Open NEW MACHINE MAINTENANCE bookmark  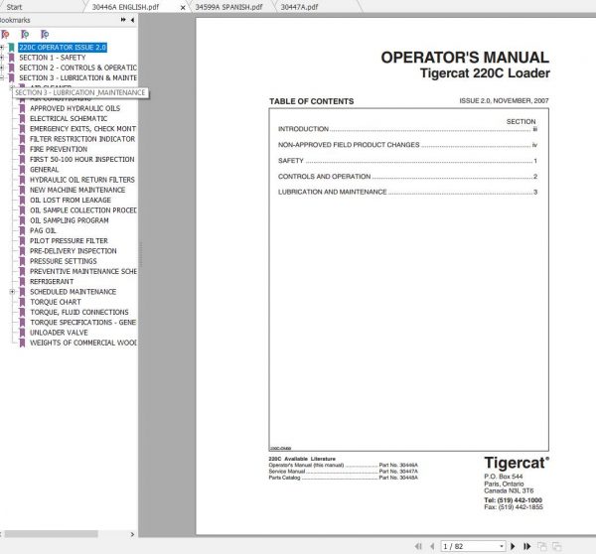(x=77, y=190)
